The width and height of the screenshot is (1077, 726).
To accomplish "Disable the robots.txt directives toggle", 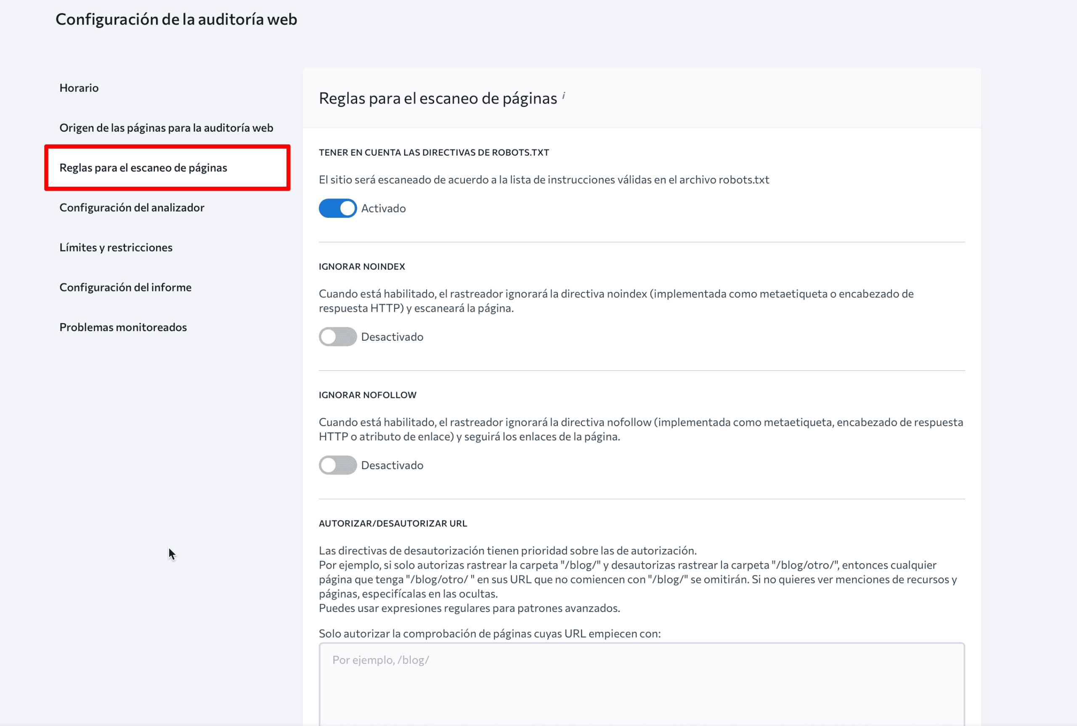I will click(337, 208).
